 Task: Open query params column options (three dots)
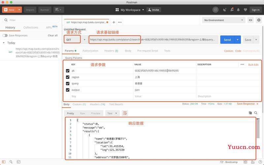242,64
